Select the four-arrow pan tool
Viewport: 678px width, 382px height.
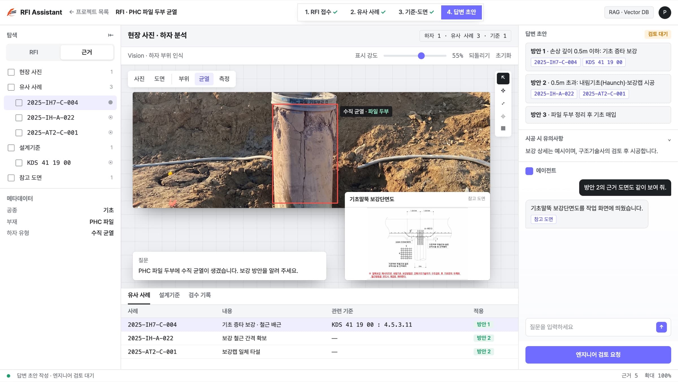(x=503, y=91)
